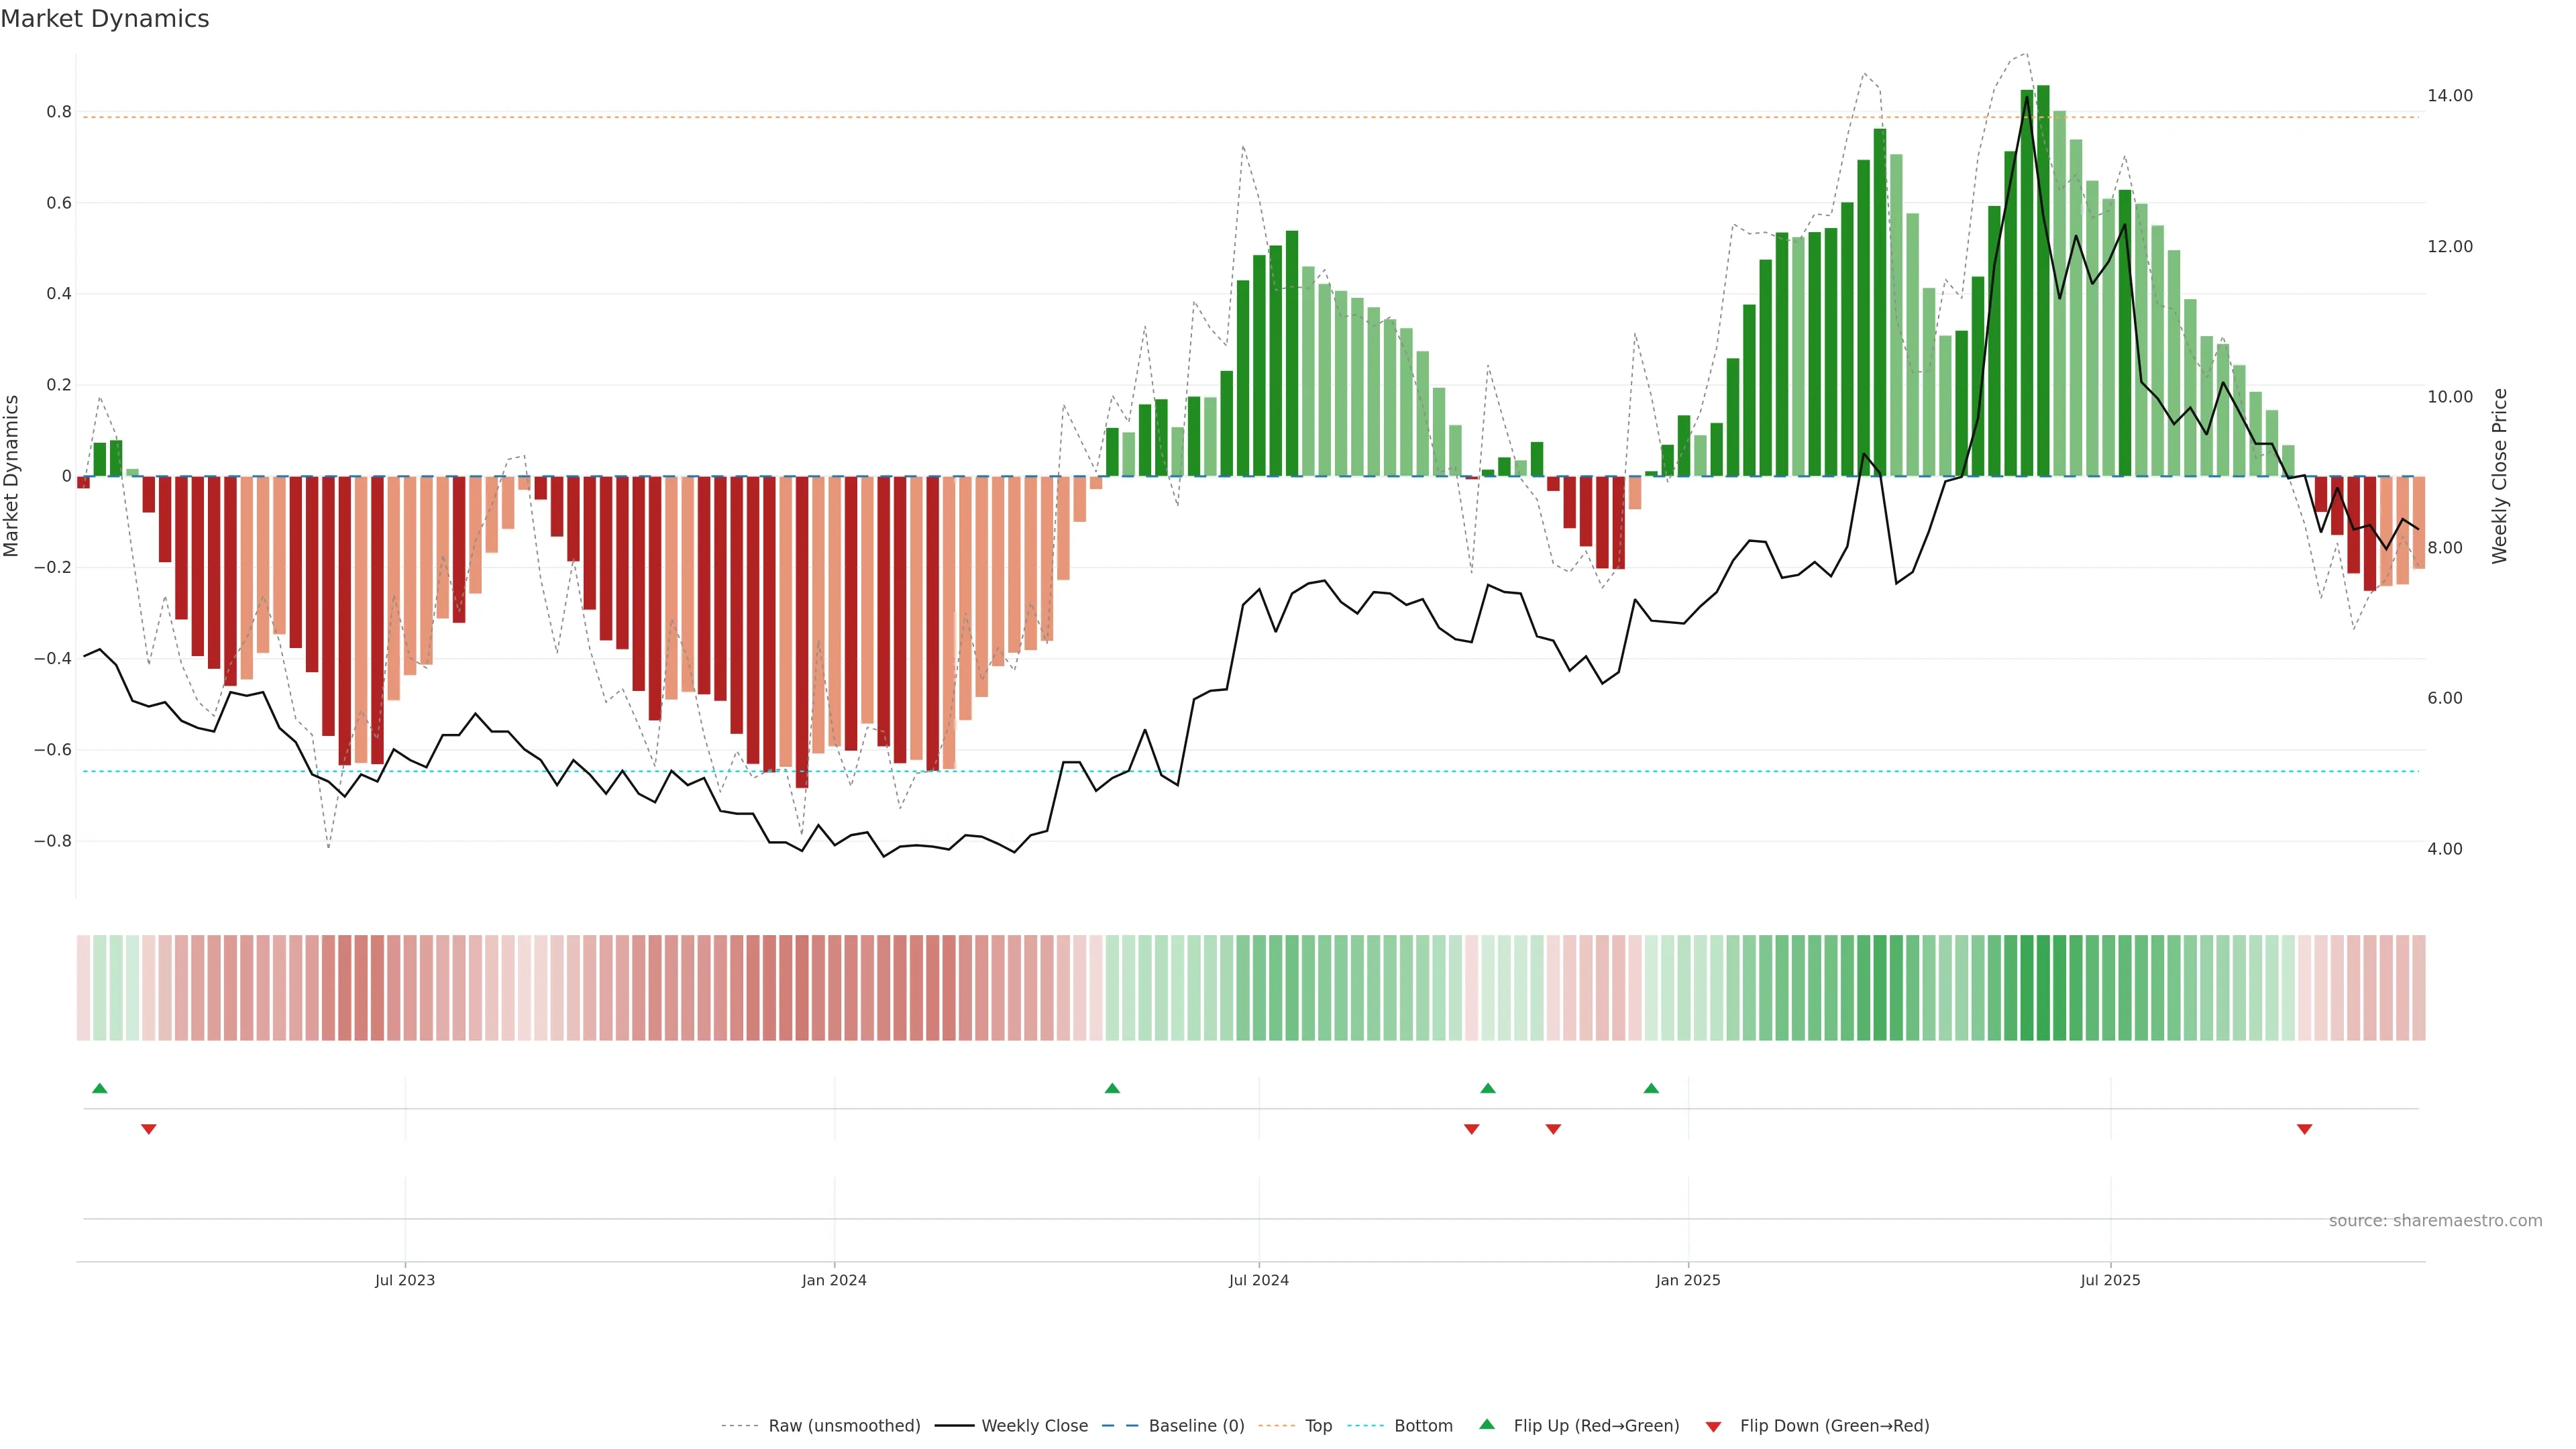Click the leftmost red flip-down triangle marker
This screenshot has width=2576, height=1449.
click(149, 1129)
